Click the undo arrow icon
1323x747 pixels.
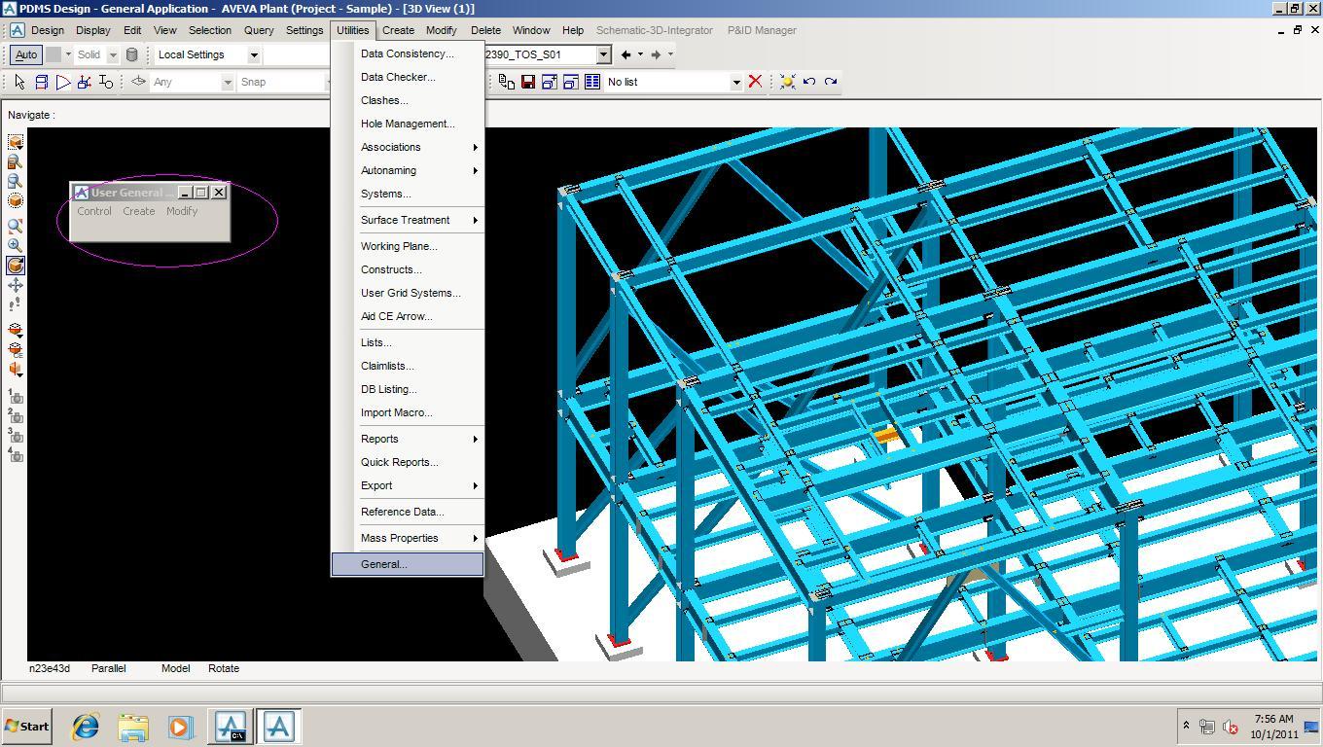(809, 82)
